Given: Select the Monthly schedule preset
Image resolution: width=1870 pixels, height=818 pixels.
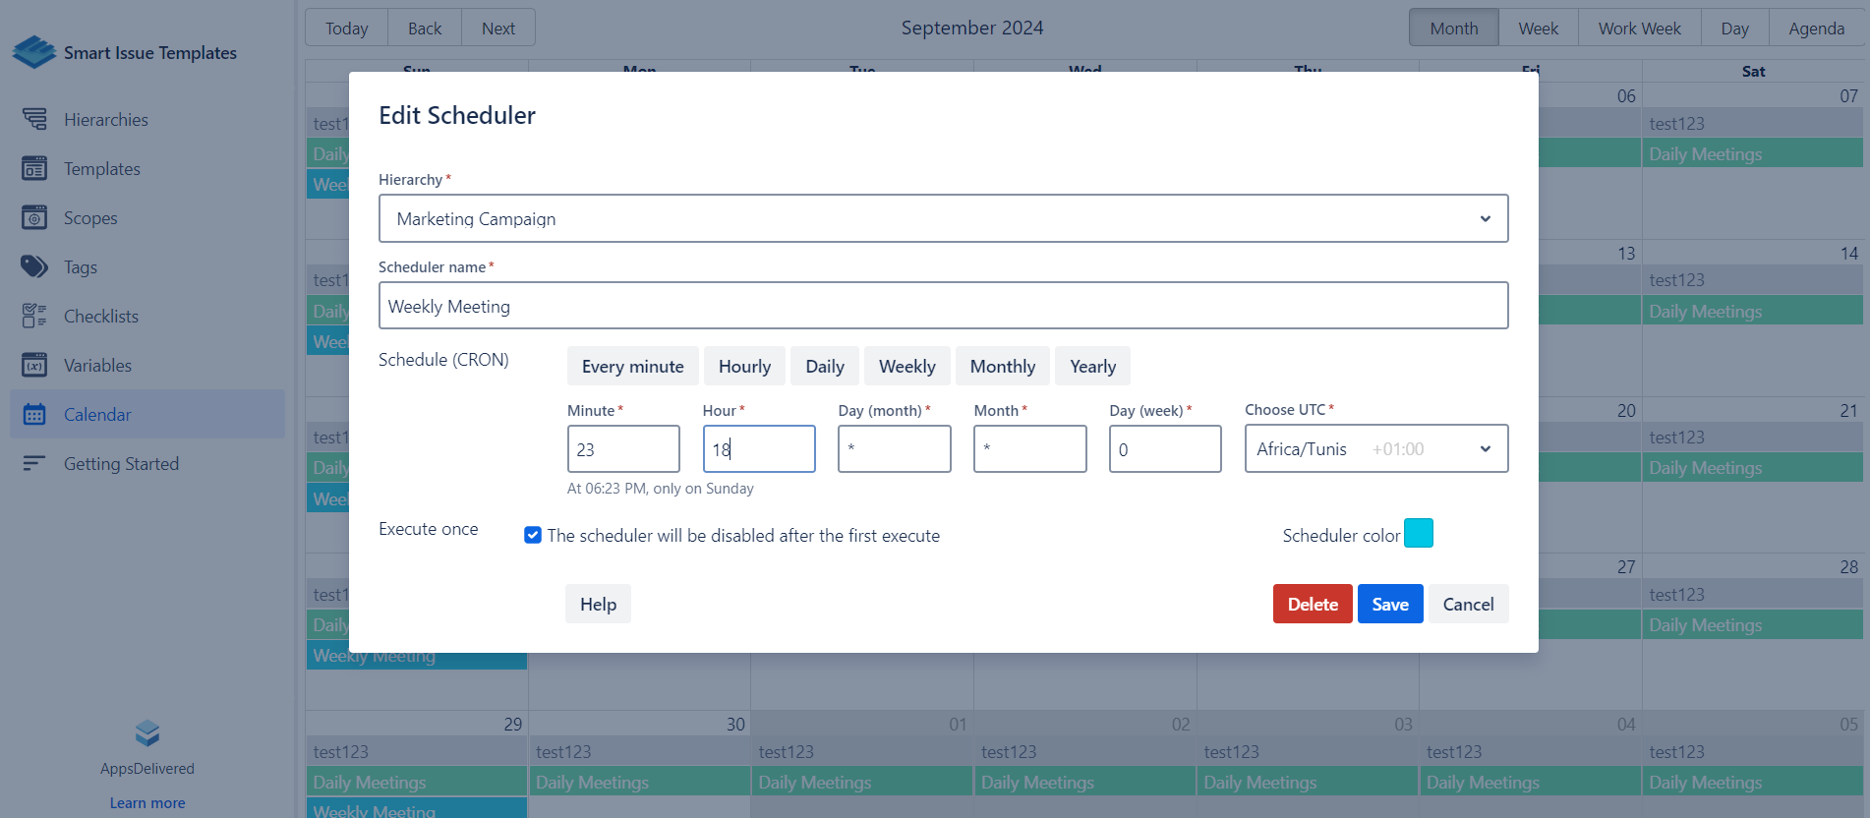Looking at the screenshot, I should tap(1002, 367).
